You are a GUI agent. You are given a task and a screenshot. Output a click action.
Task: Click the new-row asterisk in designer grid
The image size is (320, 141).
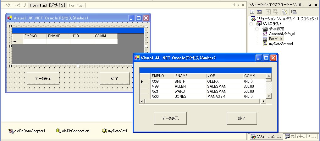click(x=15, y=42)
